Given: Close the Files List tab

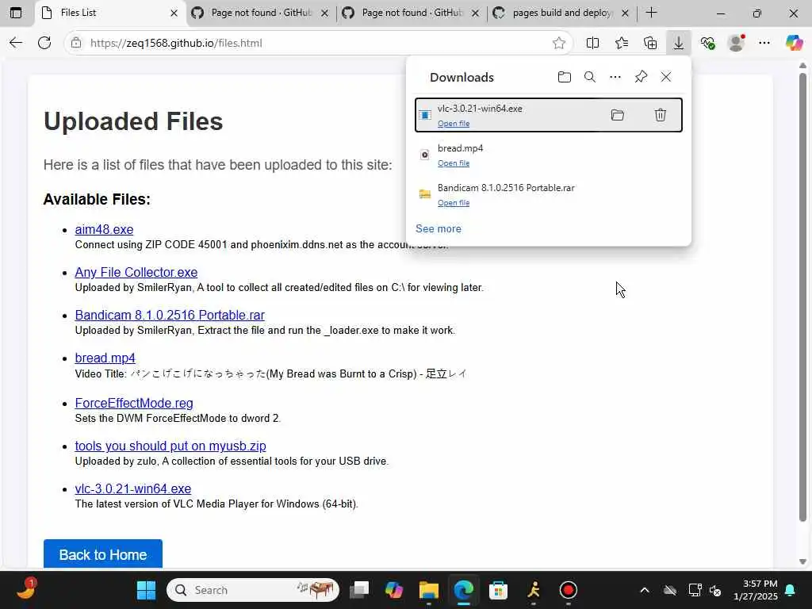Looking at the screenshot, I should click(x=174, y=13).
